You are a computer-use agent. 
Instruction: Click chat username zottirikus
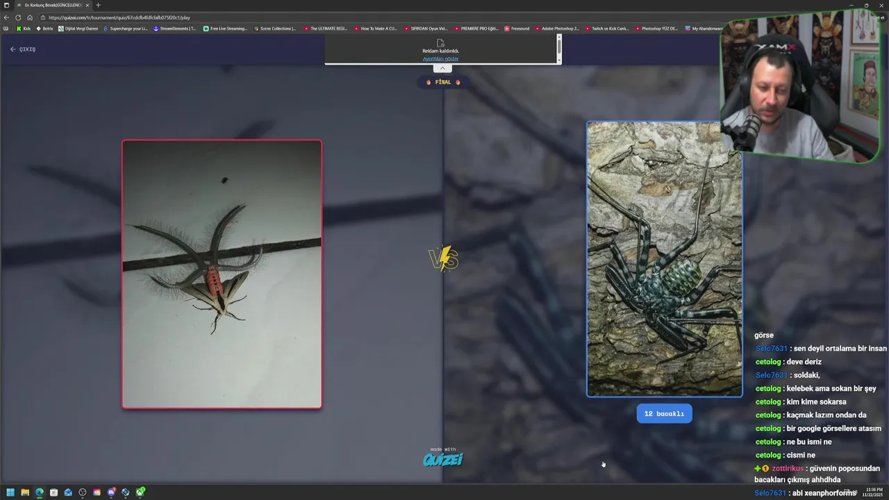pos(787,469)
